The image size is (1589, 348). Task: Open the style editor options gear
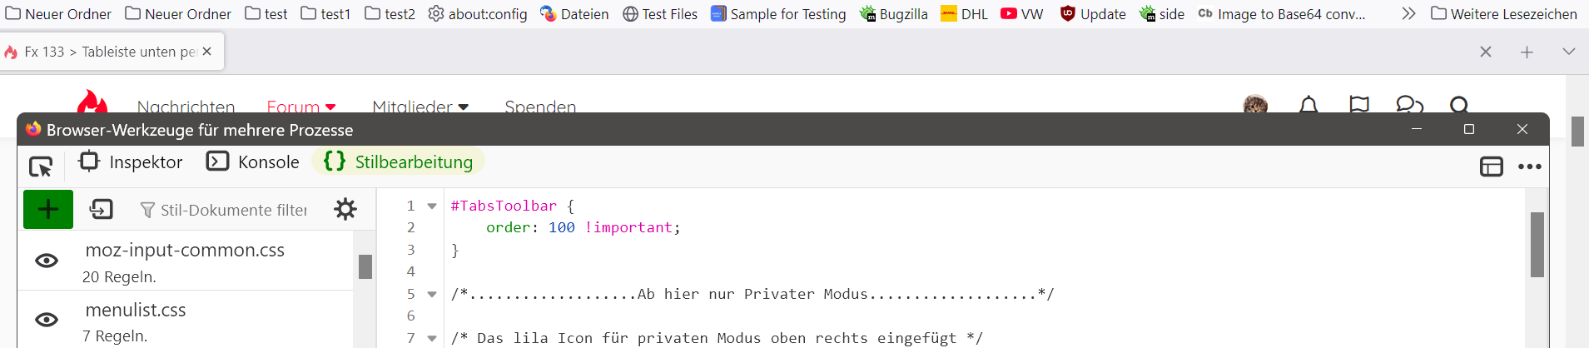tap(345, 209)
